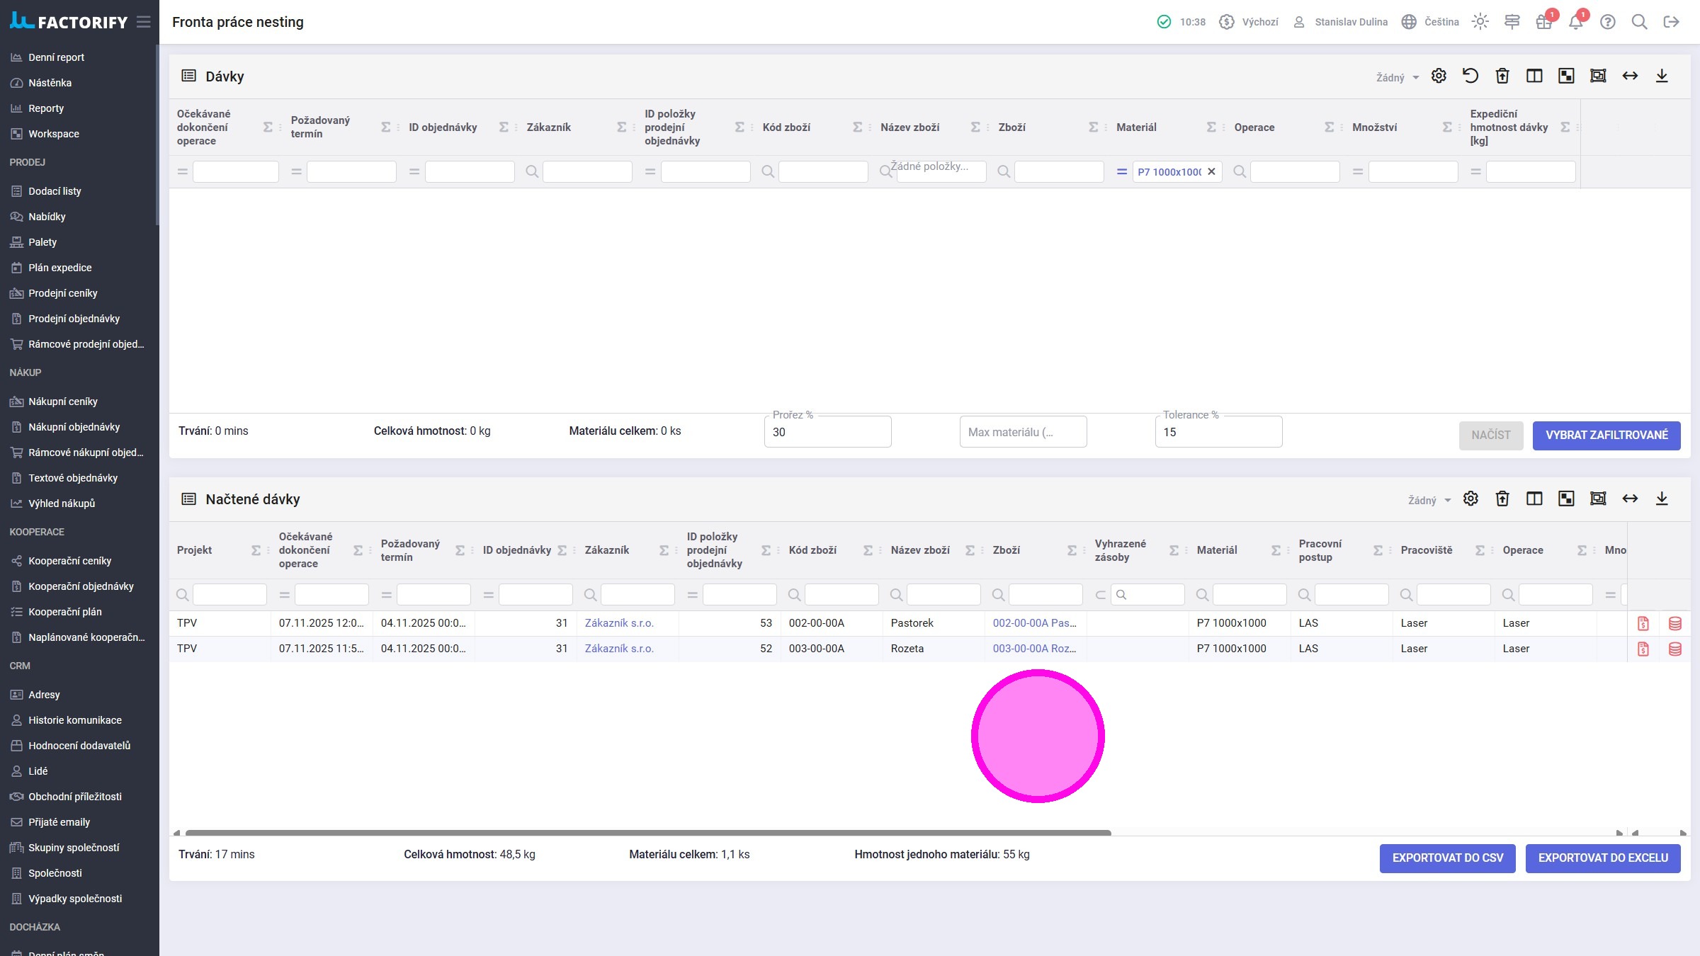Click the download icon in Dávky panel
The width and height of the screenshot is (1700, 956).
click(x=1662, y=76)
